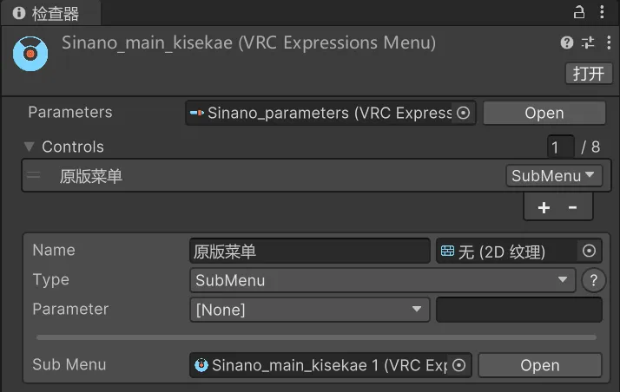This screenshot has width=620, height=392.
Task: Click the Sub Menu object picker circle
Action: [x=458, y=365]
